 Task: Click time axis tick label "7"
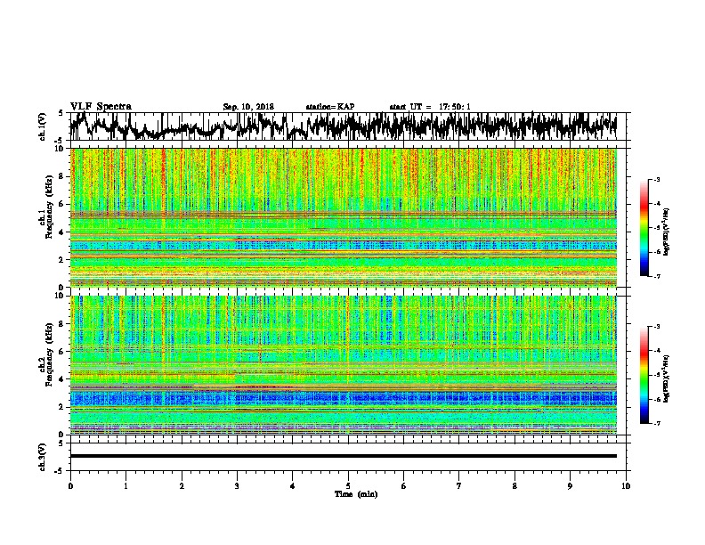click(x=459, y=486)
